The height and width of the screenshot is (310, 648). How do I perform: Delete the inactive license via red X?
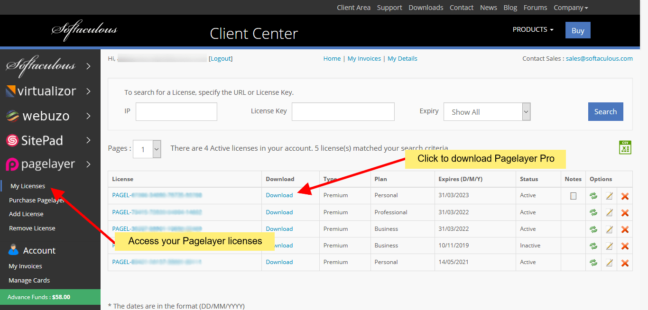(x=625, y=246)
